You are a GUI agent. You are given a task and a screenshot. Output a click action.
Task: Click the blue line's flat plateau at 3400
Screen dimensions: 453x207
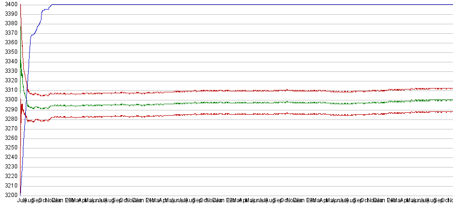coord(238,5)
